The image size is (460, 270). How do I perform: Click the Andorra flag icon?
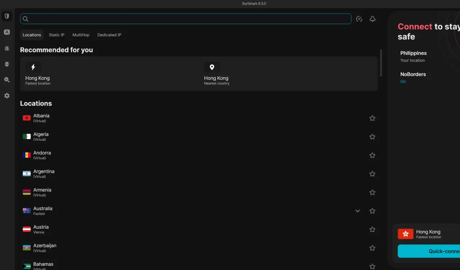click(27, 155)
